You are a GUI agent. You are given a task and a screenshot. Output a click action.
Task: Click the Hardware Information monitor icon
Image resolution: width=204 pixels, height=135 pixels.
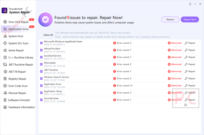[5, 107]
